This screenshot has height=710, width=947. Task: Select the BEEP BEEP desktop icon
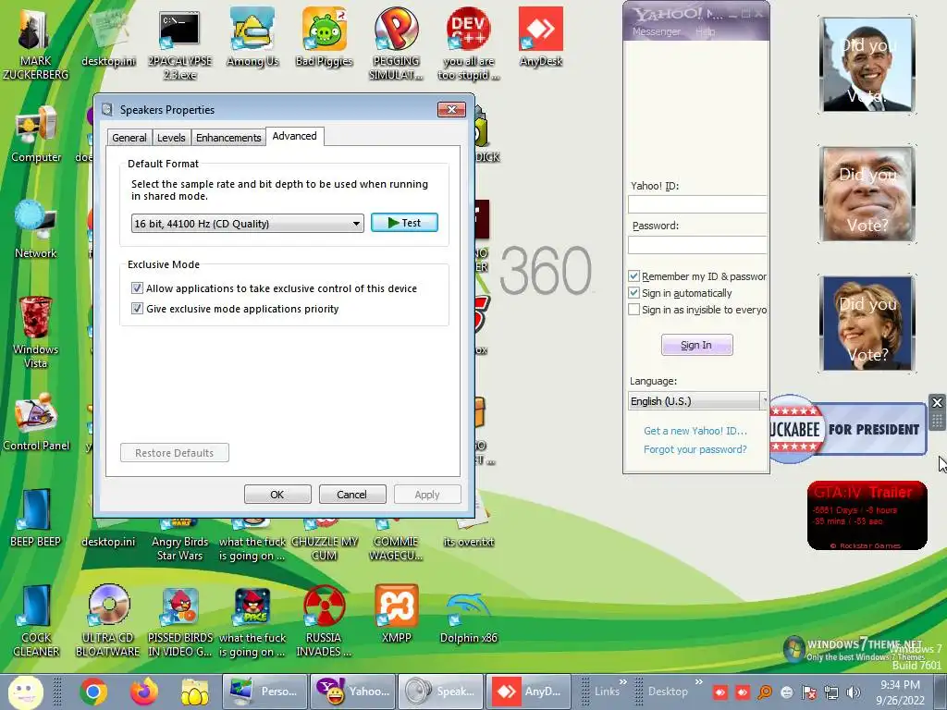36,518
